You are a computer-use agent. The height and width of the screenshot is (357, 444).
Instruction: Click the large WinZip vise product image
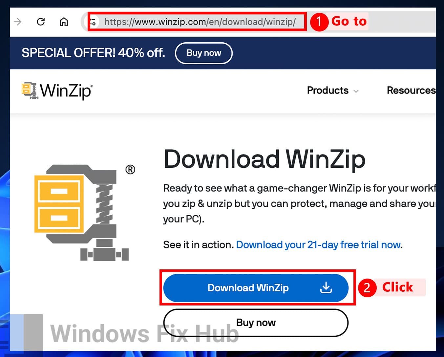(x=85, y=212)
